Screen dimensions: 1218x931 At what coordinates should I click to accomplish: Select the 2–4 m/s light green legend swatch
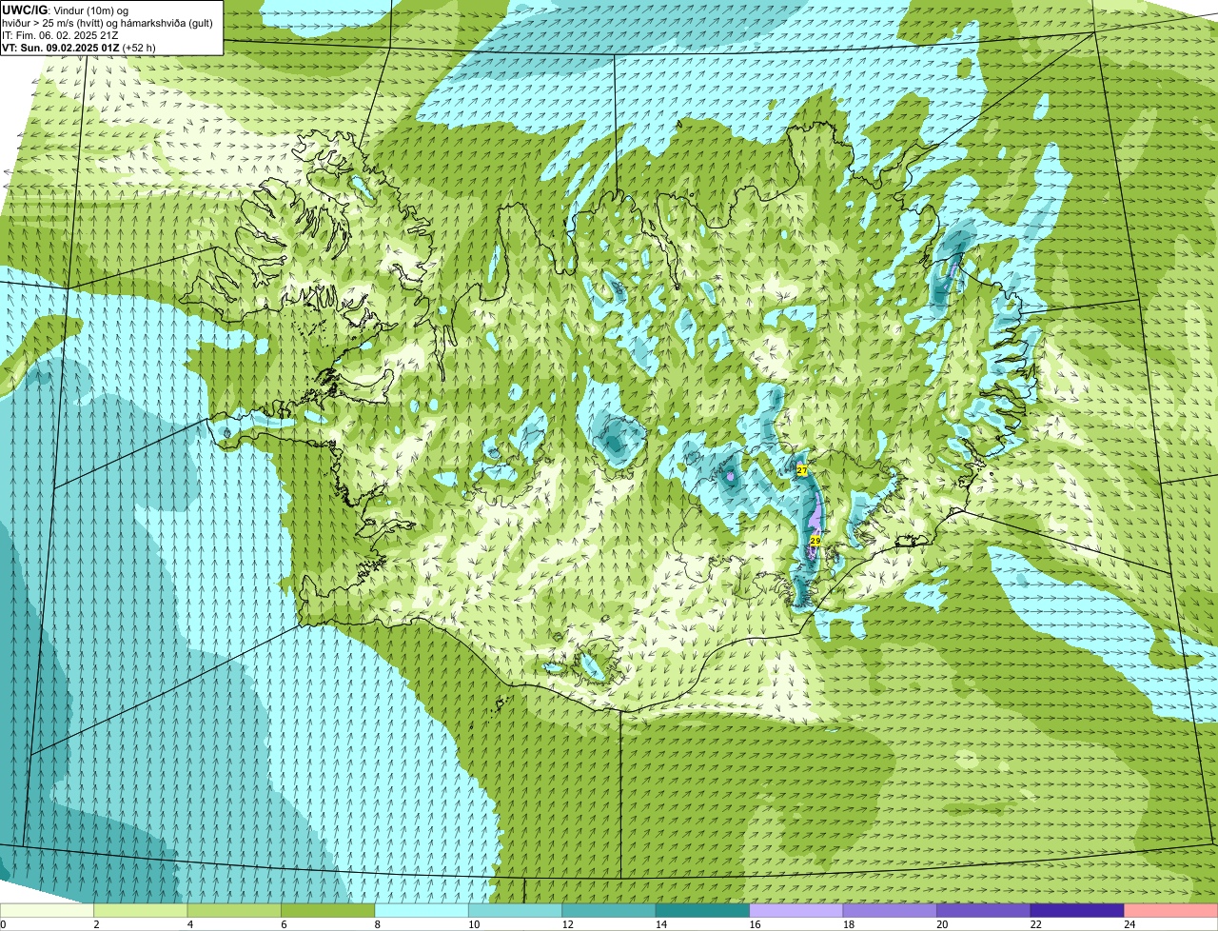[x=141, y=911]
